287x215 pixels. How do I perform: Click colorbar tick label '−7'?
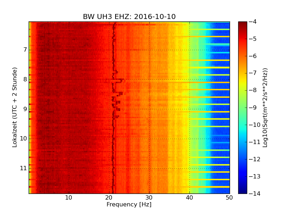[x=253, y=73]
